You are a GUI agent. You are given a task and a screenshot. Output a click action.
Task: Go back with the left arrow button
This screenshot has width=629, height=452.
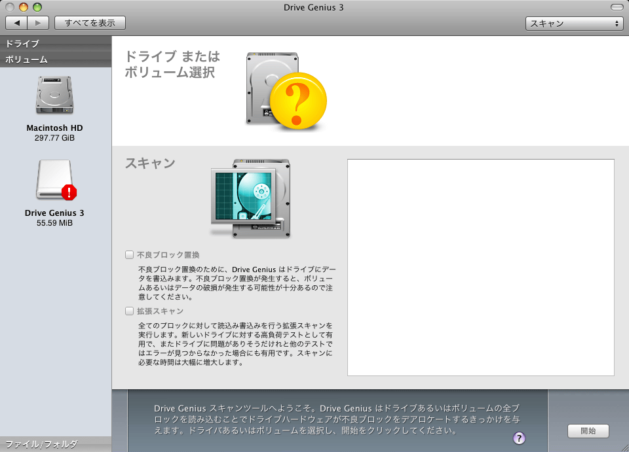[x=16, y=23]
